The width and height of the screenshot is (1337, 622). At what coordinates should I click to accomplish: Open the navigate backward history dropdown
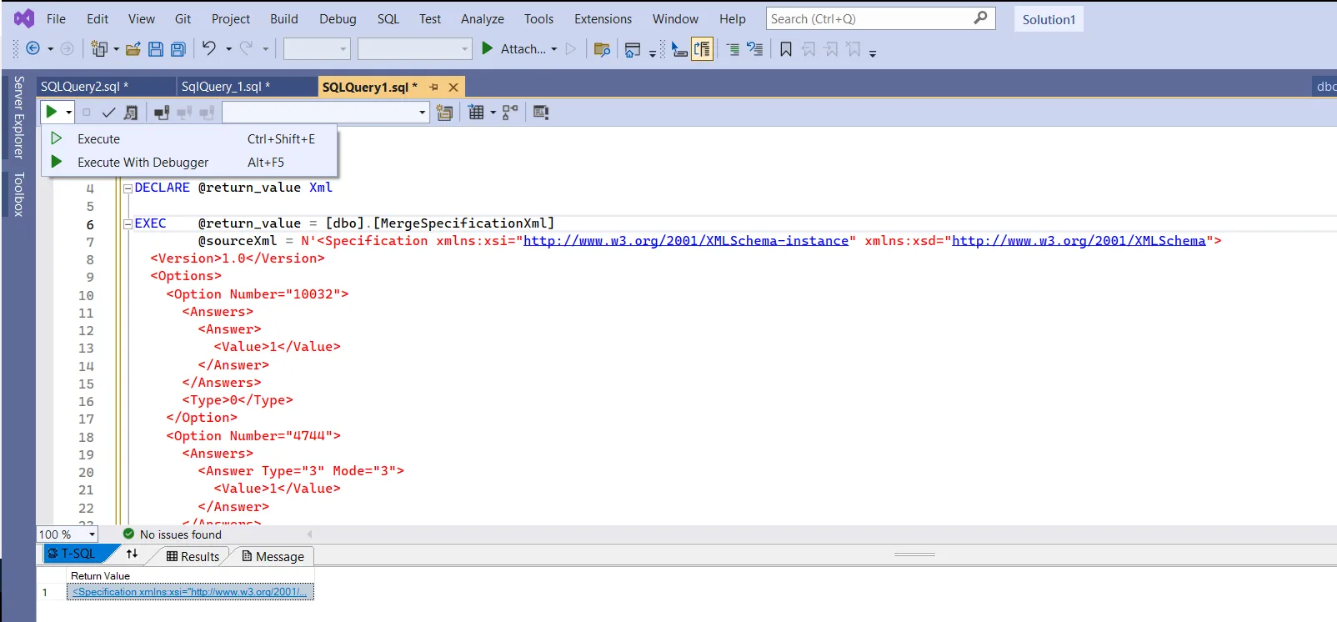50,49
